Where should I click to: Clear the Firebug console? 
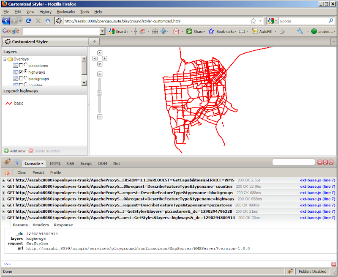click(22, 173)
